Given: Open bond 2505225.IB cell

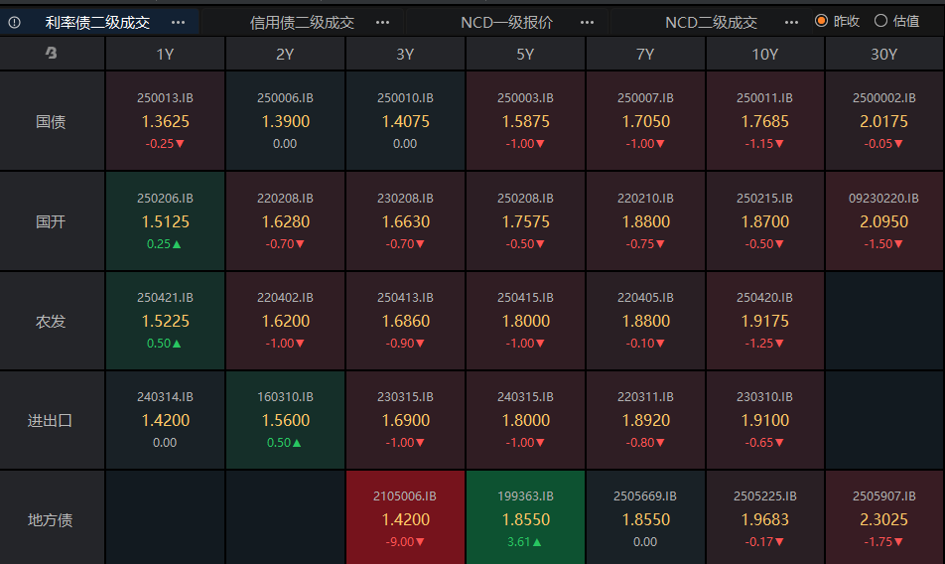Looking at the screenshot, I should coord(764,517).
